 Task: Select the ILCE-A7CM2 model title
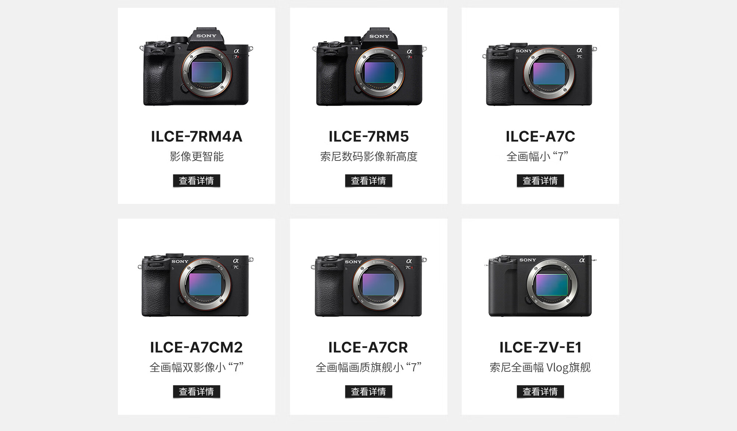pyautogui.click(x=196, y=347)
